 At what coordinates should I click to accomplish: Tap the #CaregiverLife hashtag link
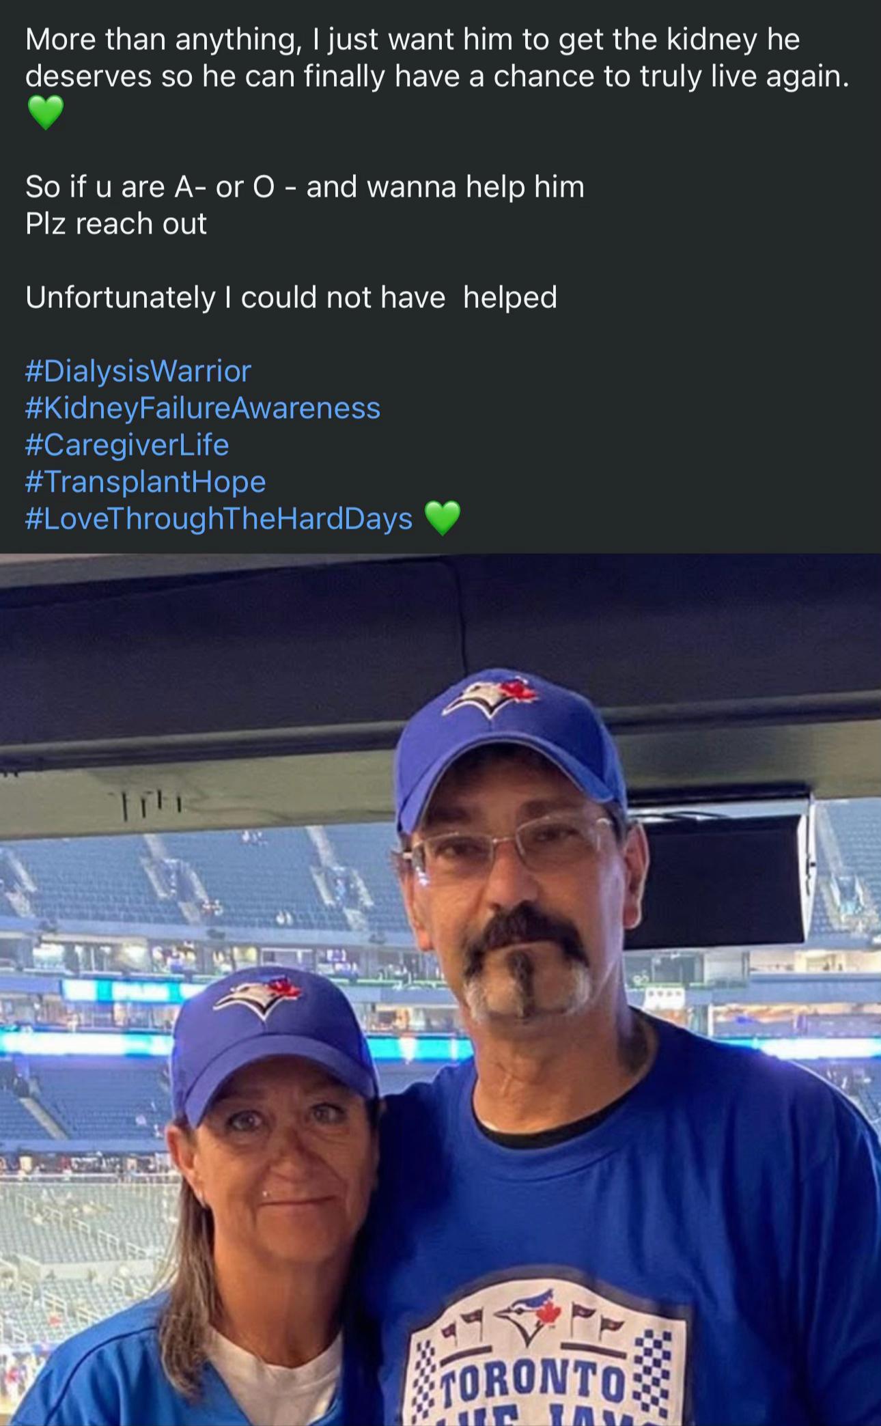[x=127, y=445]
